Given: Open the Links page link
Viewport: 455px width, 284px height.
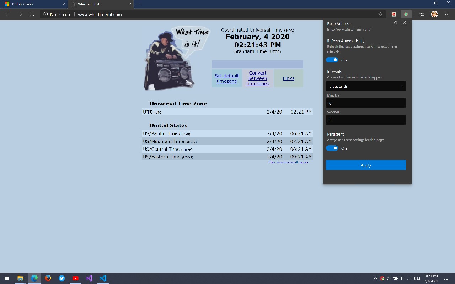Looking at the screenshot, I should pyautogui.click(x=289, y=78).
